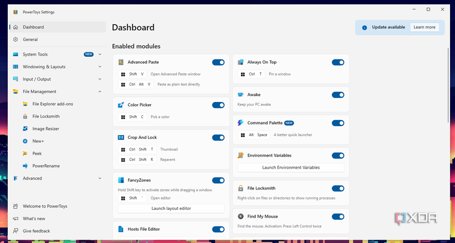Click the Environment Variables module icon

tap(240, 155)
